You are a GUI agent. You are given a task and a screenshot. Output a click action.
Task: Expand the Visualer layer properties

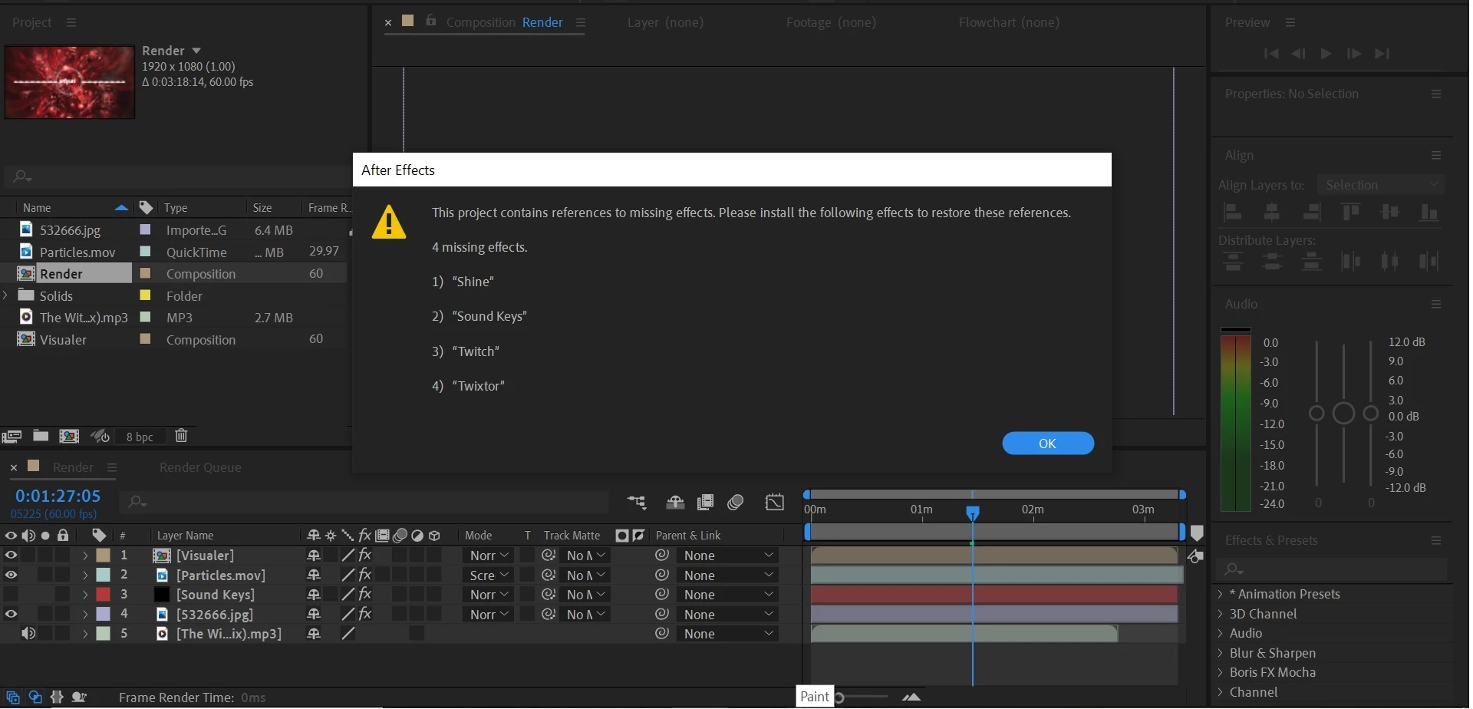[85, 556]
